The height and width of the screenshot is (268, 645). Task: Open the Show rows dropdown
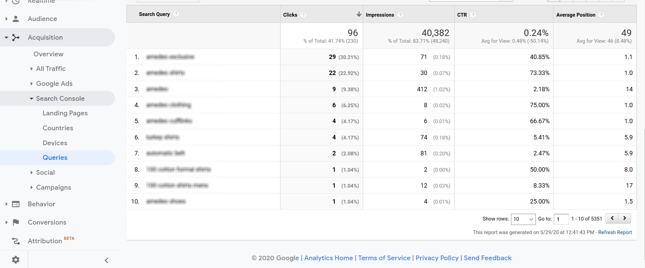(x=523, y=219)
